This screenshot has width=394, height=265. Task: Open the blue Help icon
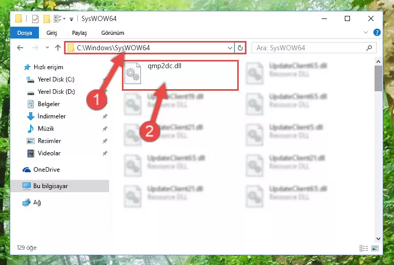tap(377, 32)
